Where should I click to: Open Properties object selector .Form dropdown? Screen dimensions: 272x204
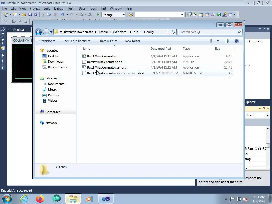tap(268, 115)
